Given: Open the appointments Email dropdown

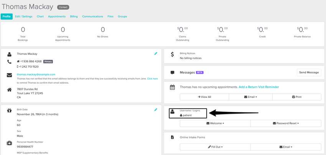Looking at the screenshot, I should tap(250, 97).
